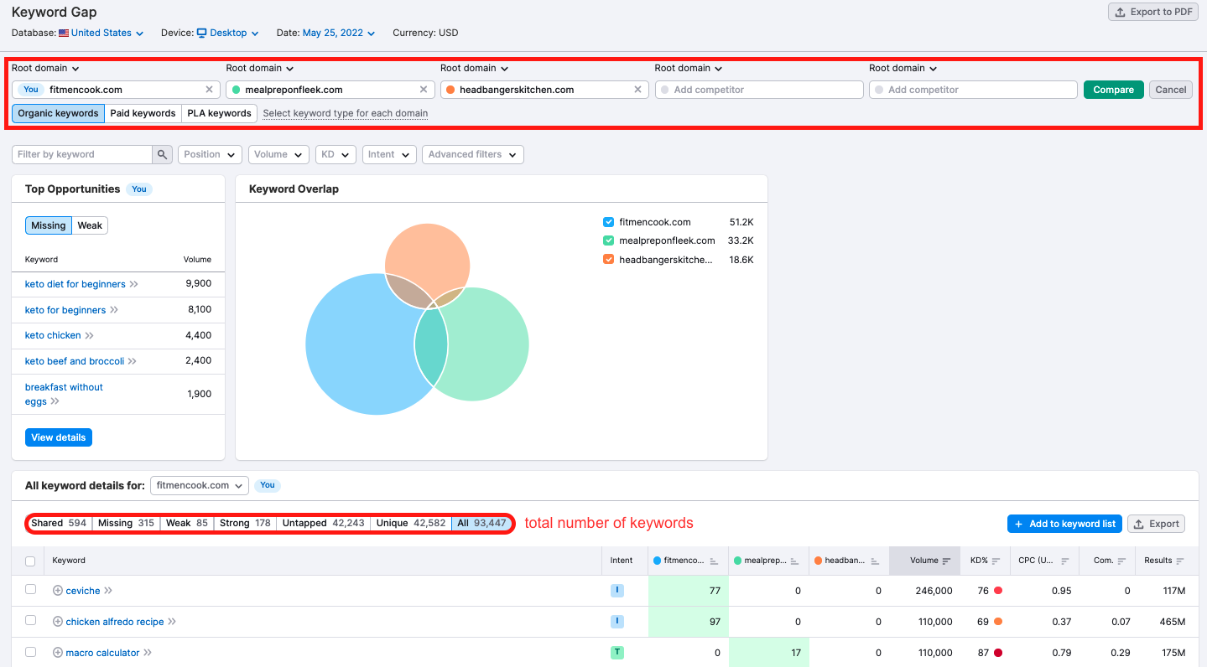Expand the ceviche keyword plus icon

tap(58, 591)
